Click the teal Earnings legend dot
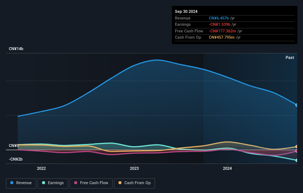This screenshot has width=303, height=193. pos(44,183)
